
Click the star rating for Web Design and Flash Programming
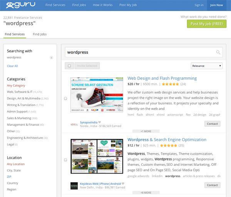[x=170, y=84]
